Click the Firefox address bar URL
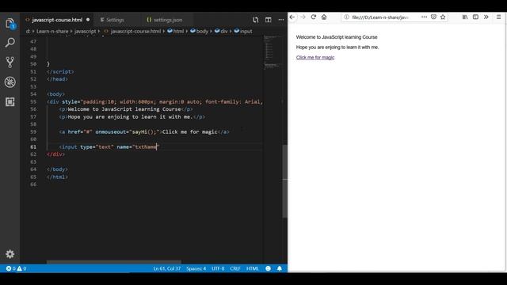The image size is (507, 285). click(380, 17)
